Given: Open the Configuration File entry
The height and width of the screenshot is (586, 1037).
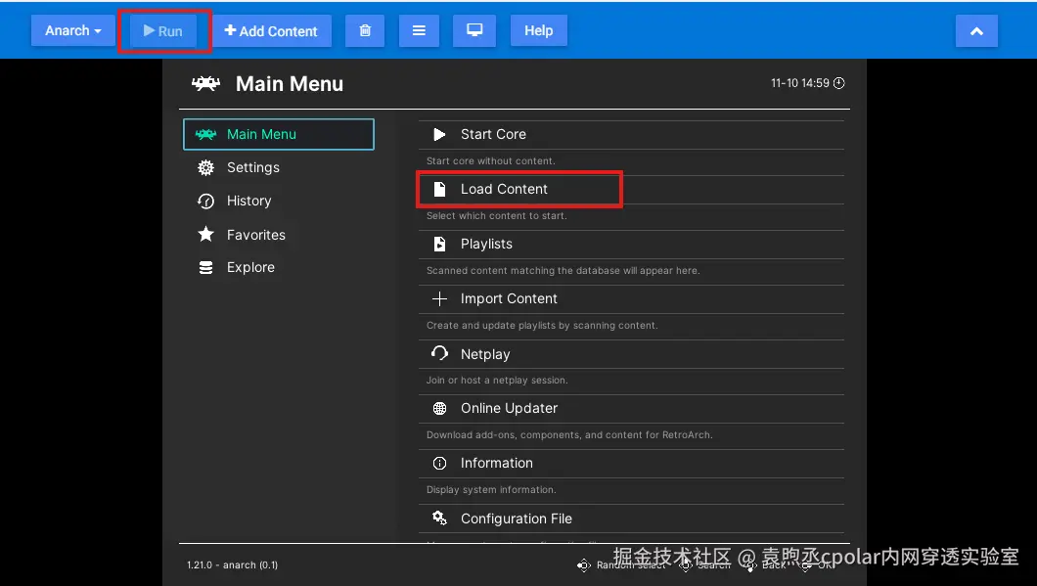Looking at the screenshot, I should pyautogui.click(x=632, y=518).
